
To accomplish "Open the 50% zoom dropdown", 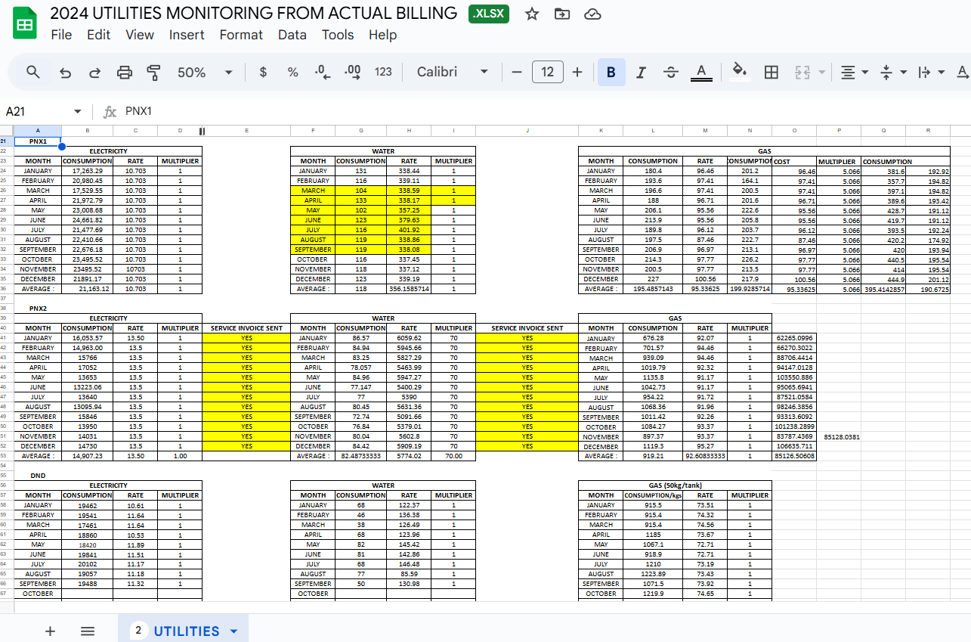I will [x=205, y=72].
